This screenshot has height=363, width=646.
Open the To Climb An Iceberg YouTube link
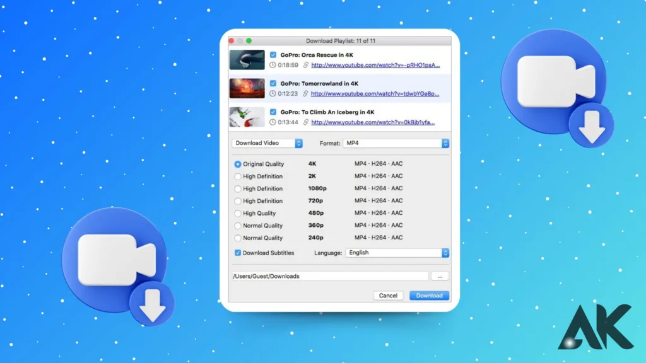coord(375,122)
